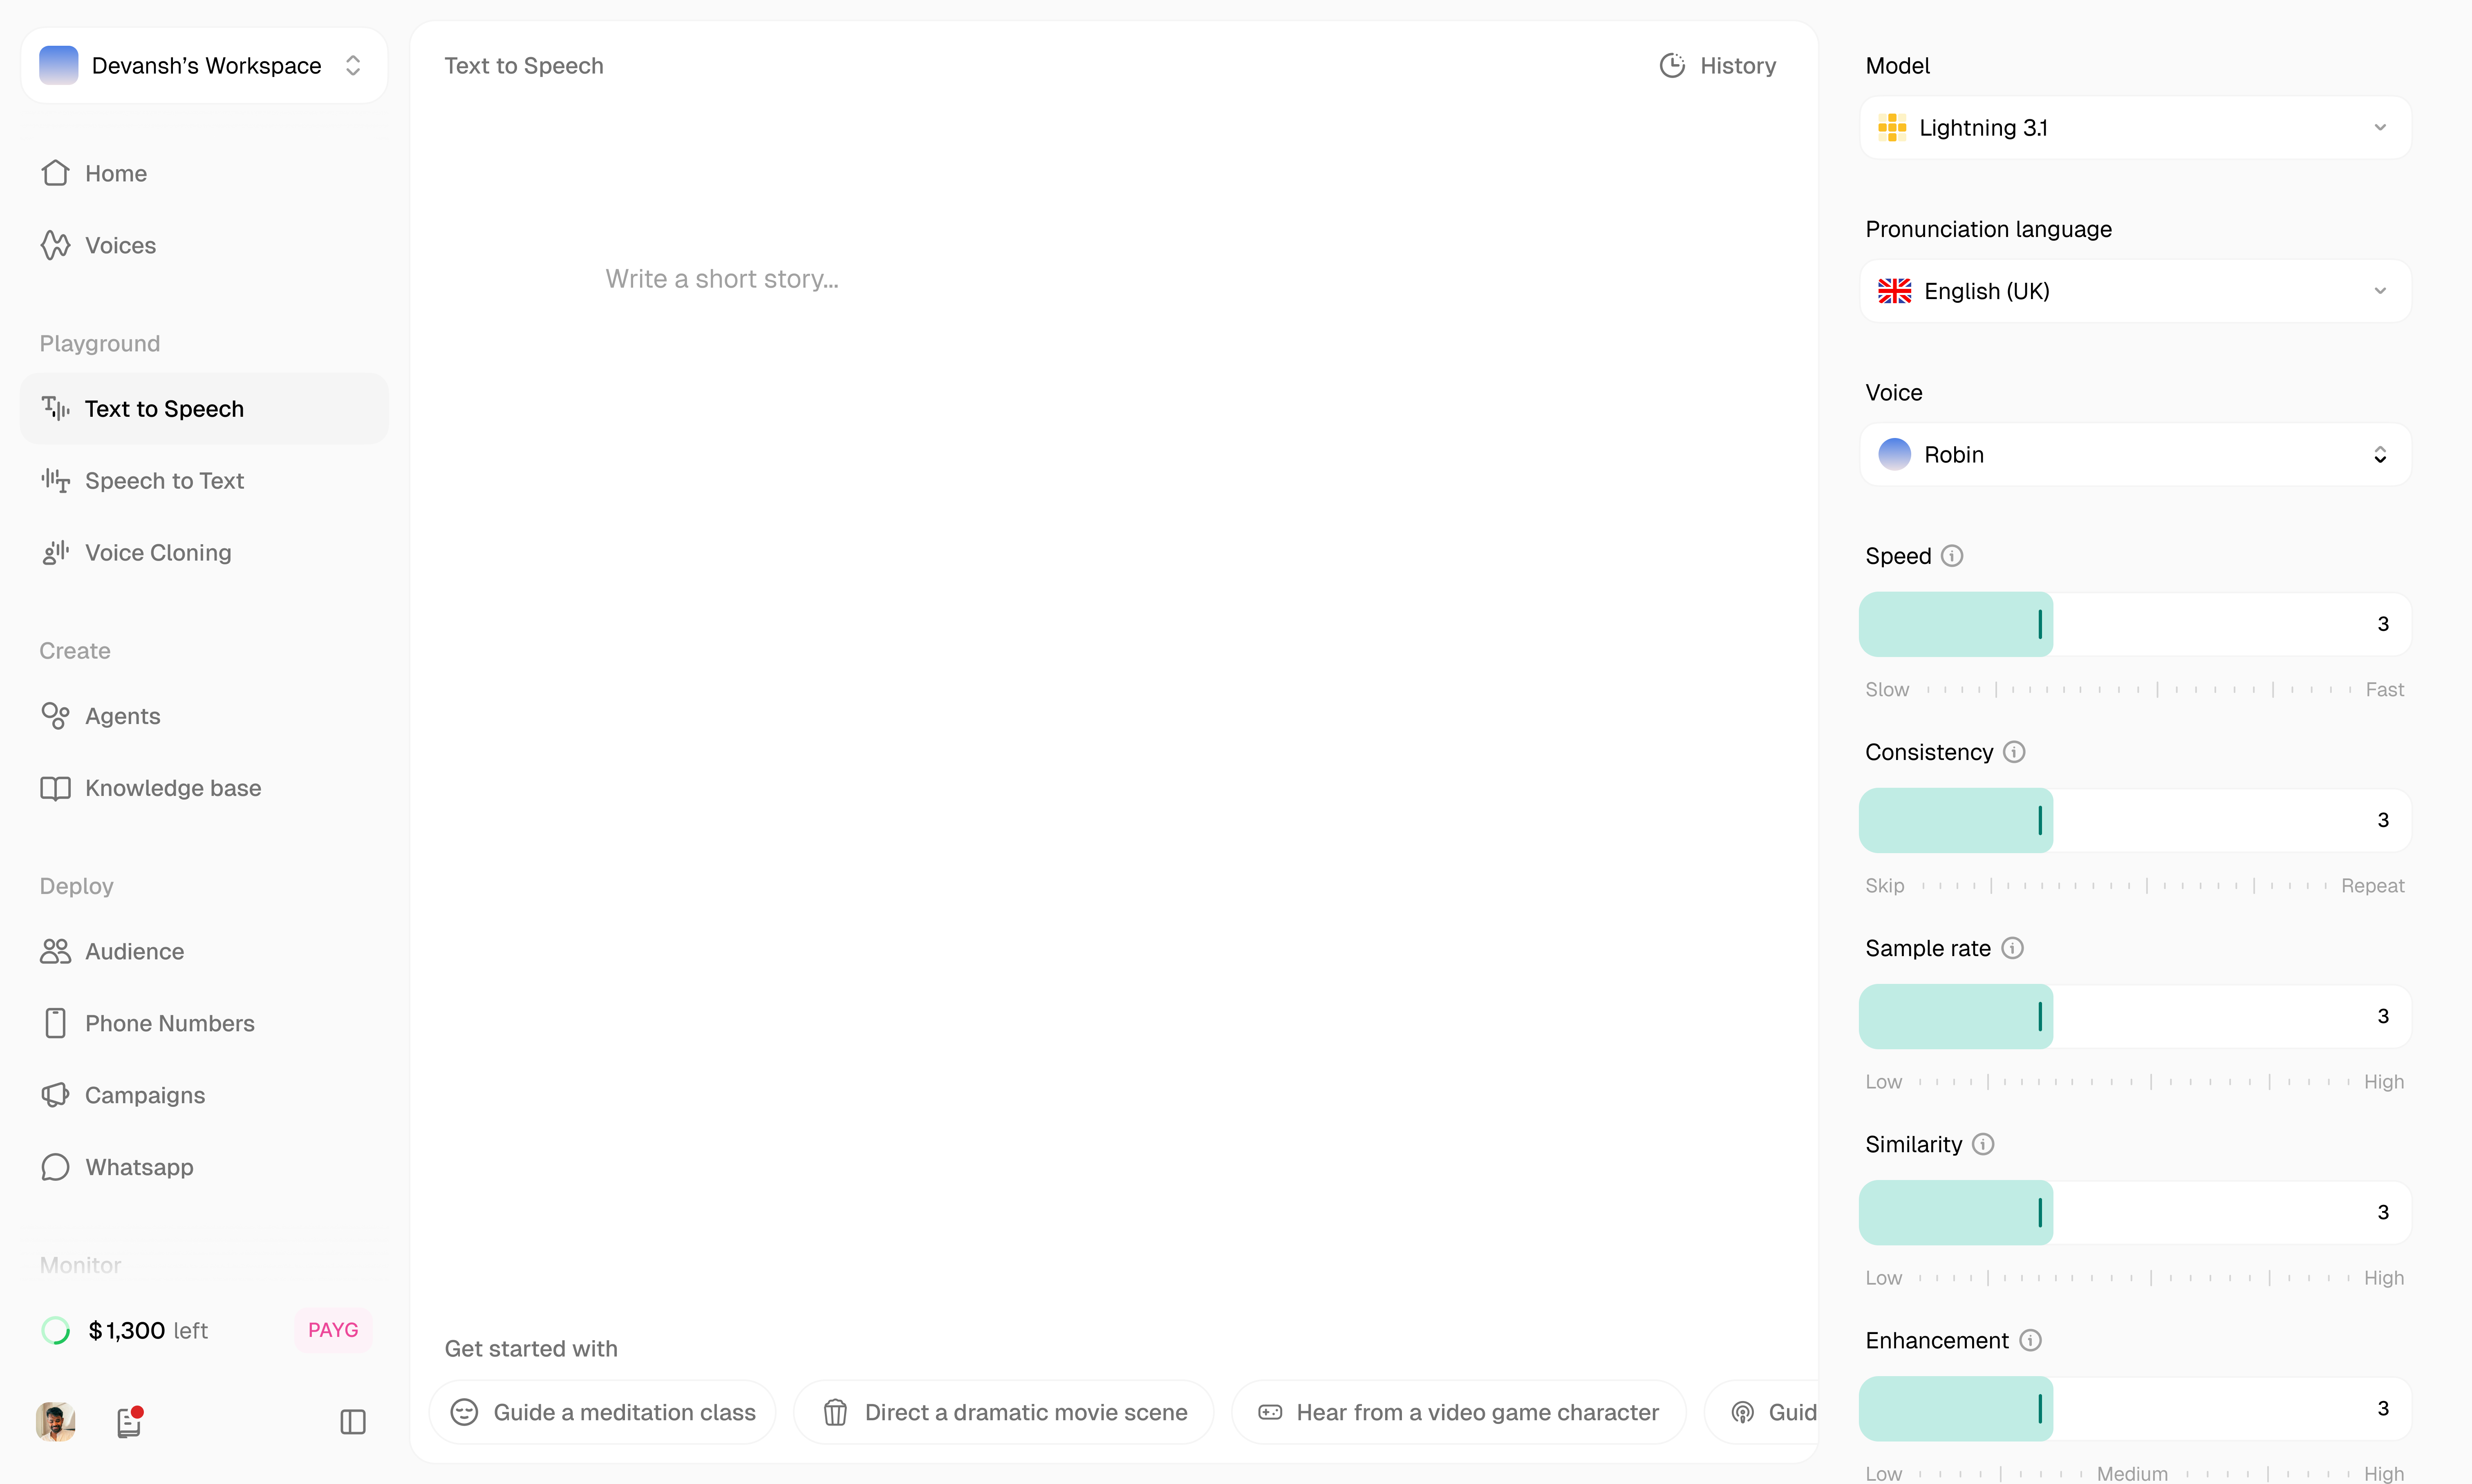
Task: Open the Model dropdown showing Lightning 3.1
Action: coord(2135,128)
